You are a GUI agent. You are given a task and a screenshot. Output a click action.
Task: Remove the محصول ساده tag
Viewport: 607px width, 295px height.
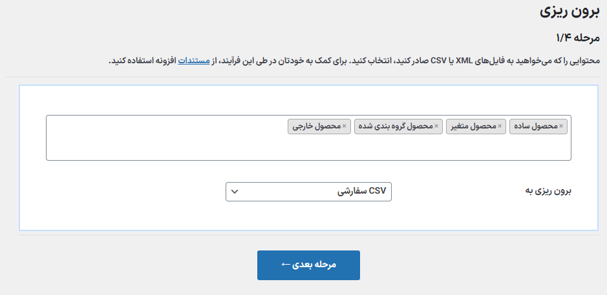pos(561,126)
